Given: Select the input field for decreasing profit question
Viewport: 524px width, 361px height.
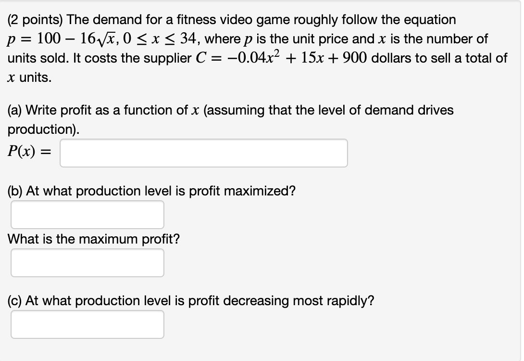Looking at the screenshot, I should [87, 324].
